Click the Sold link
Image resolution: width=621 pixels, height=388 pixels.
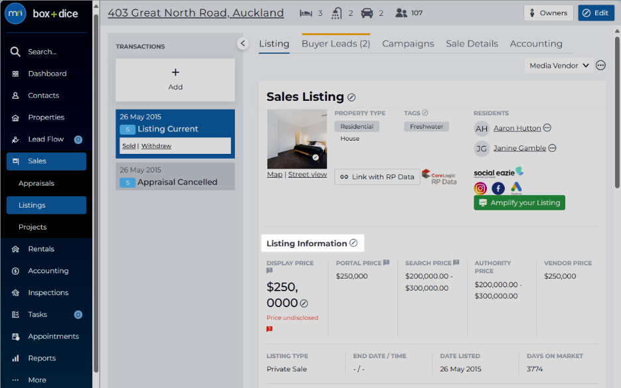(x=129, y=146)
